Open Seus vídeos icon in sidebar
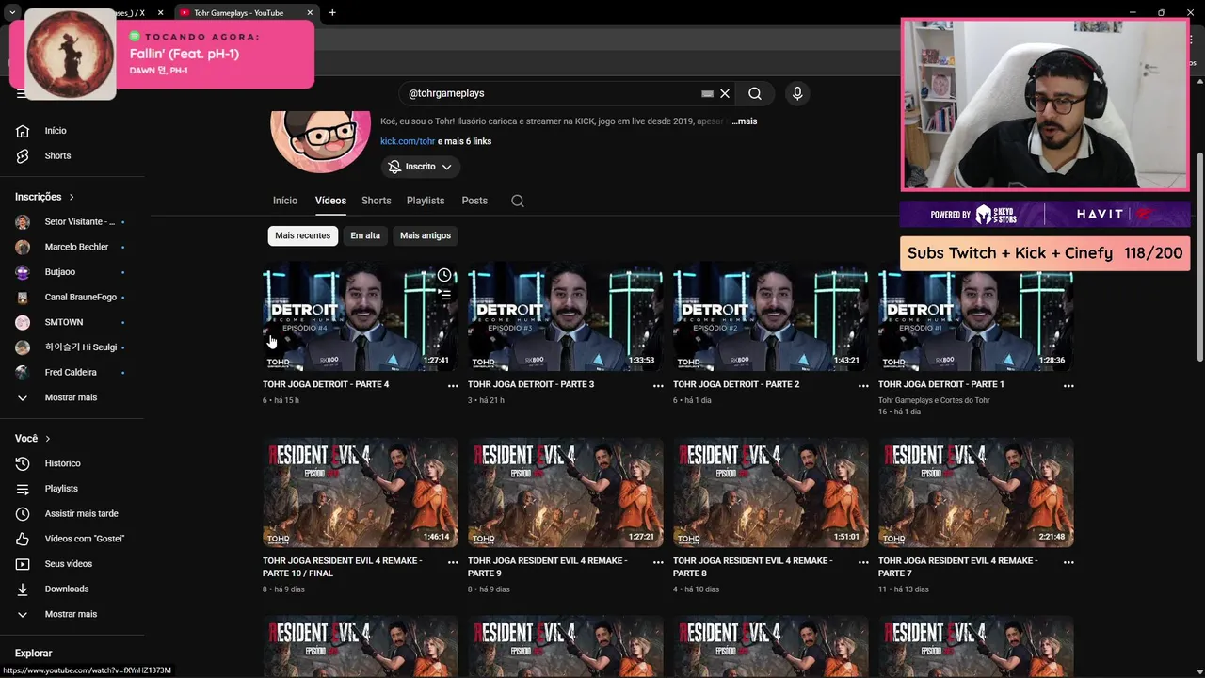This screenshot has width=1205, height=678. [x=23, y=564]
